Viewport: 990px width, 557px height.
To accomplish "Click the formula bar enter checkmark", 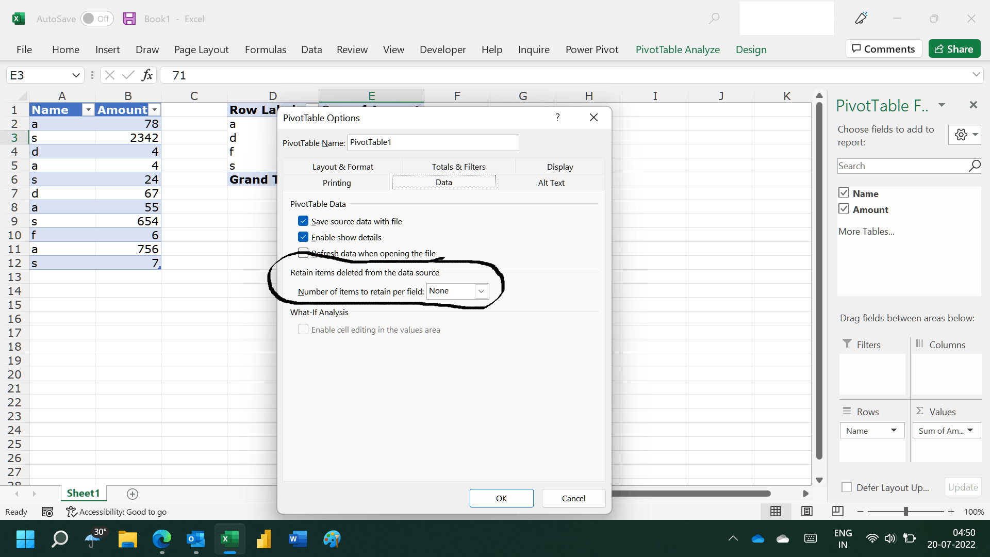I will pos(128,75).
